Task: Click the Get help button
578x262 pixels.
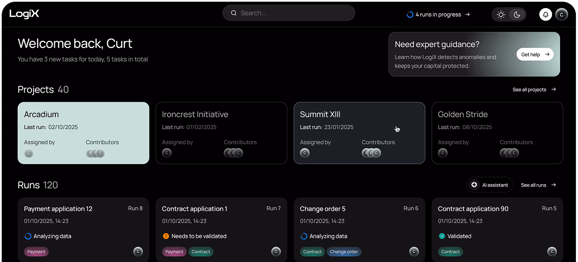Action: (535, 54)
